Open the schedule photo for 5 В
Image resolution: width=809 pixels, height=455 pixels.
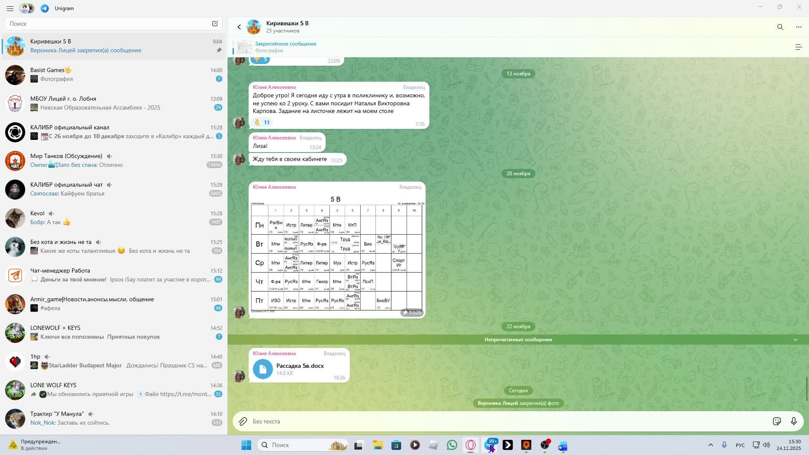click(336, 257)
